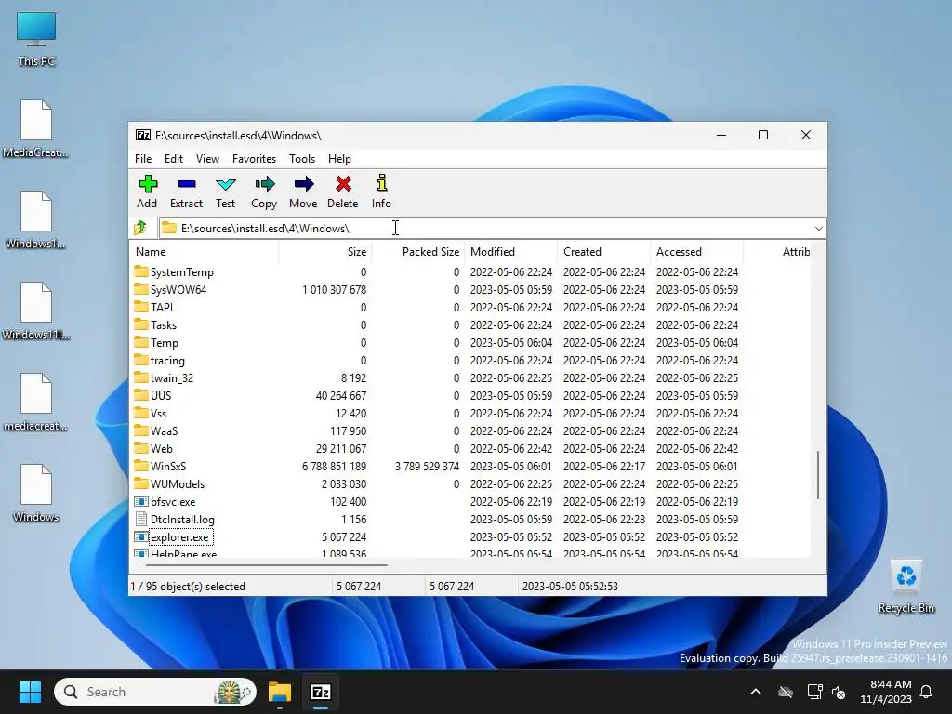Select the Web folder row
The width and height of the screenshot is (952, 714).
tap(469, 448)
